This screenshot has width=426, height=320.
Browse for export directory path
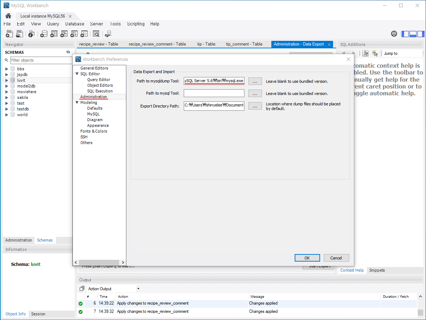255,106
